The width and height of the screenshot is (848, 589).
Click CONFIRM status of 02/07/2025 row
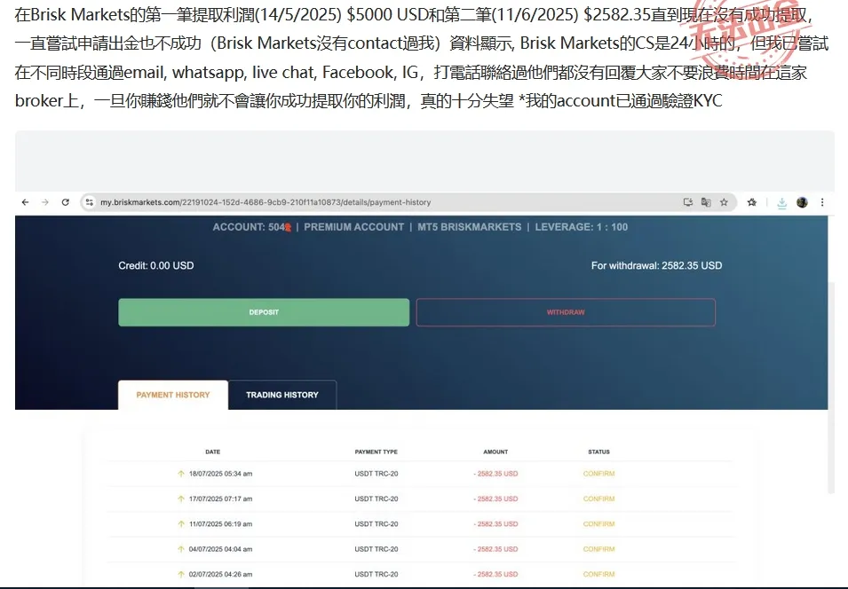[598, 575]
